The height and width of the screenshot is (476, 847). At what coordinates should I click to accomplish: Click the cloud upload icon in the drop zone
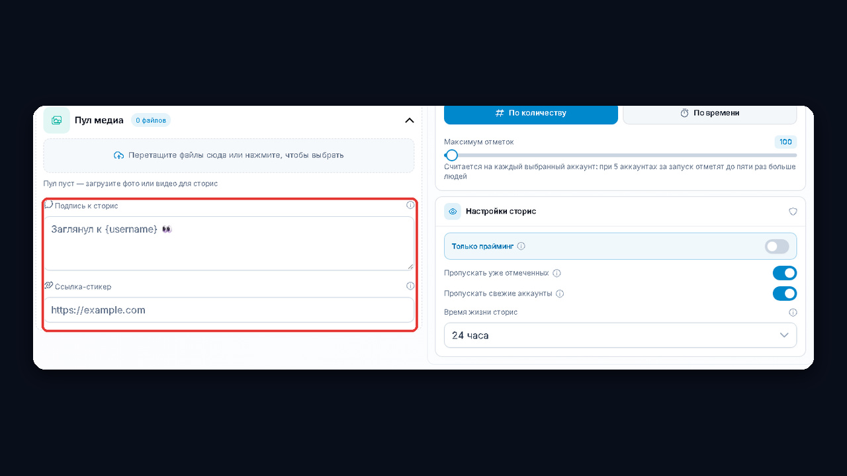click(119, 155)
